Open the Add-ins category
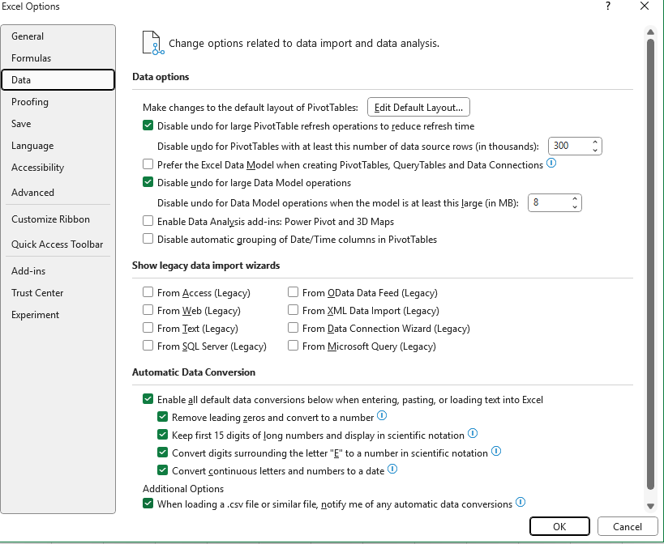 click(58, 271)
